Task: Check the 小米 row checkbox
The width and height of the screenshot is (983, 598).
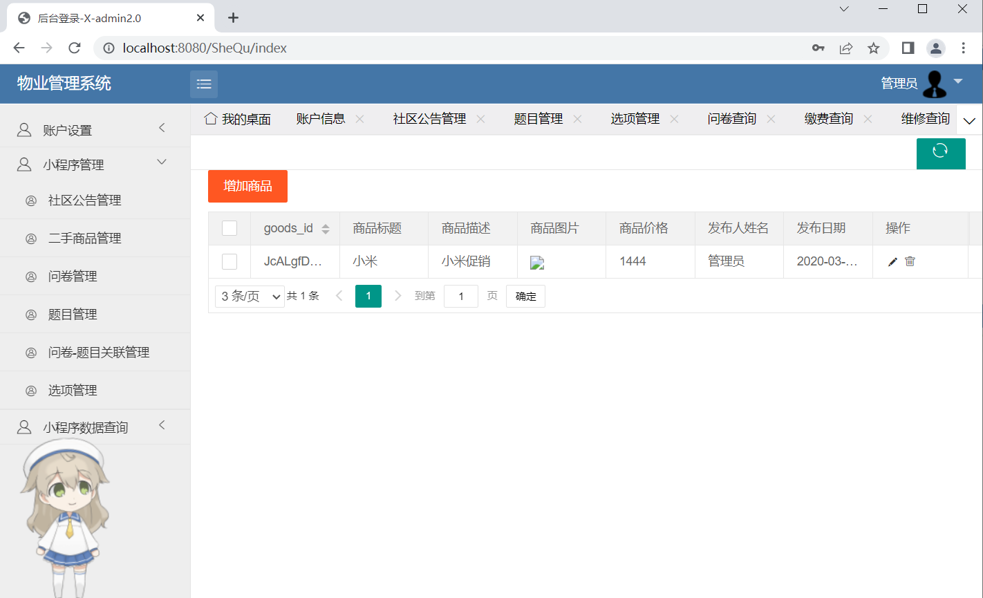Action: (x=230, y=261)
